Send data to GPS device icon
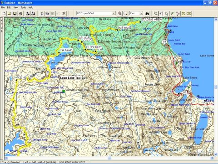Screen dimensions: 218x164 click(28, 14)
